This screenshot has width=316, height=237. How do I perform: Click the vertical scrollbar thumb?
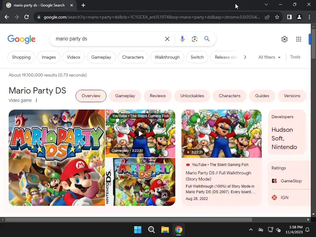click(313, 44)
